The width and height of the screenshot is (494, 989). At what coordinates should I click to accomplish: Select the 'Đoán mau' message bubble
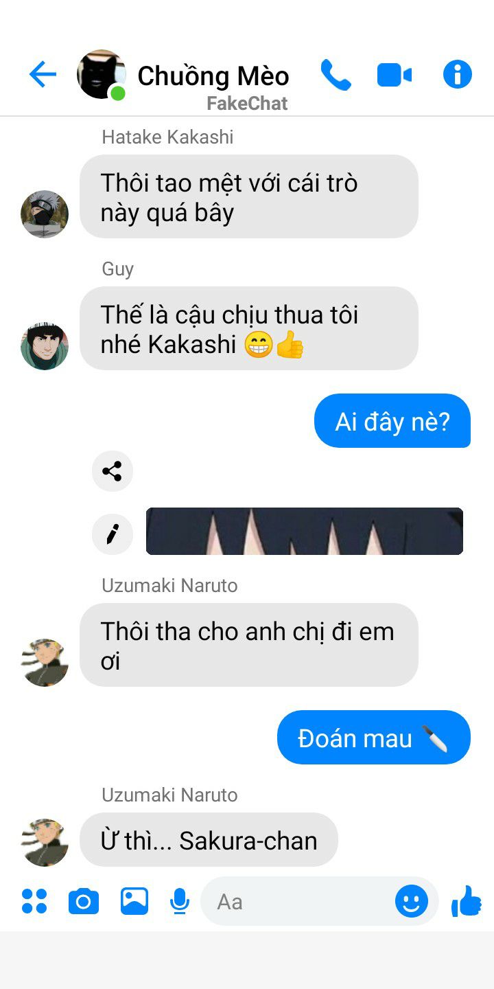[374, 738]
